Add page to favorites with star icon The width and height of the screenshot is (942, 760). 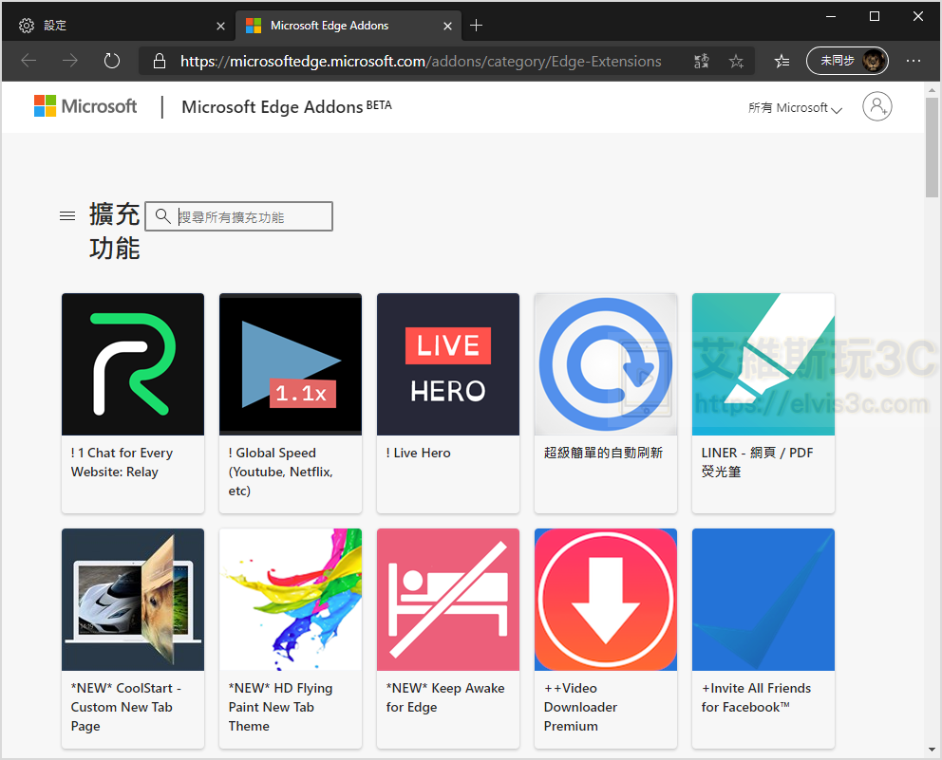(x=736, y=62)
